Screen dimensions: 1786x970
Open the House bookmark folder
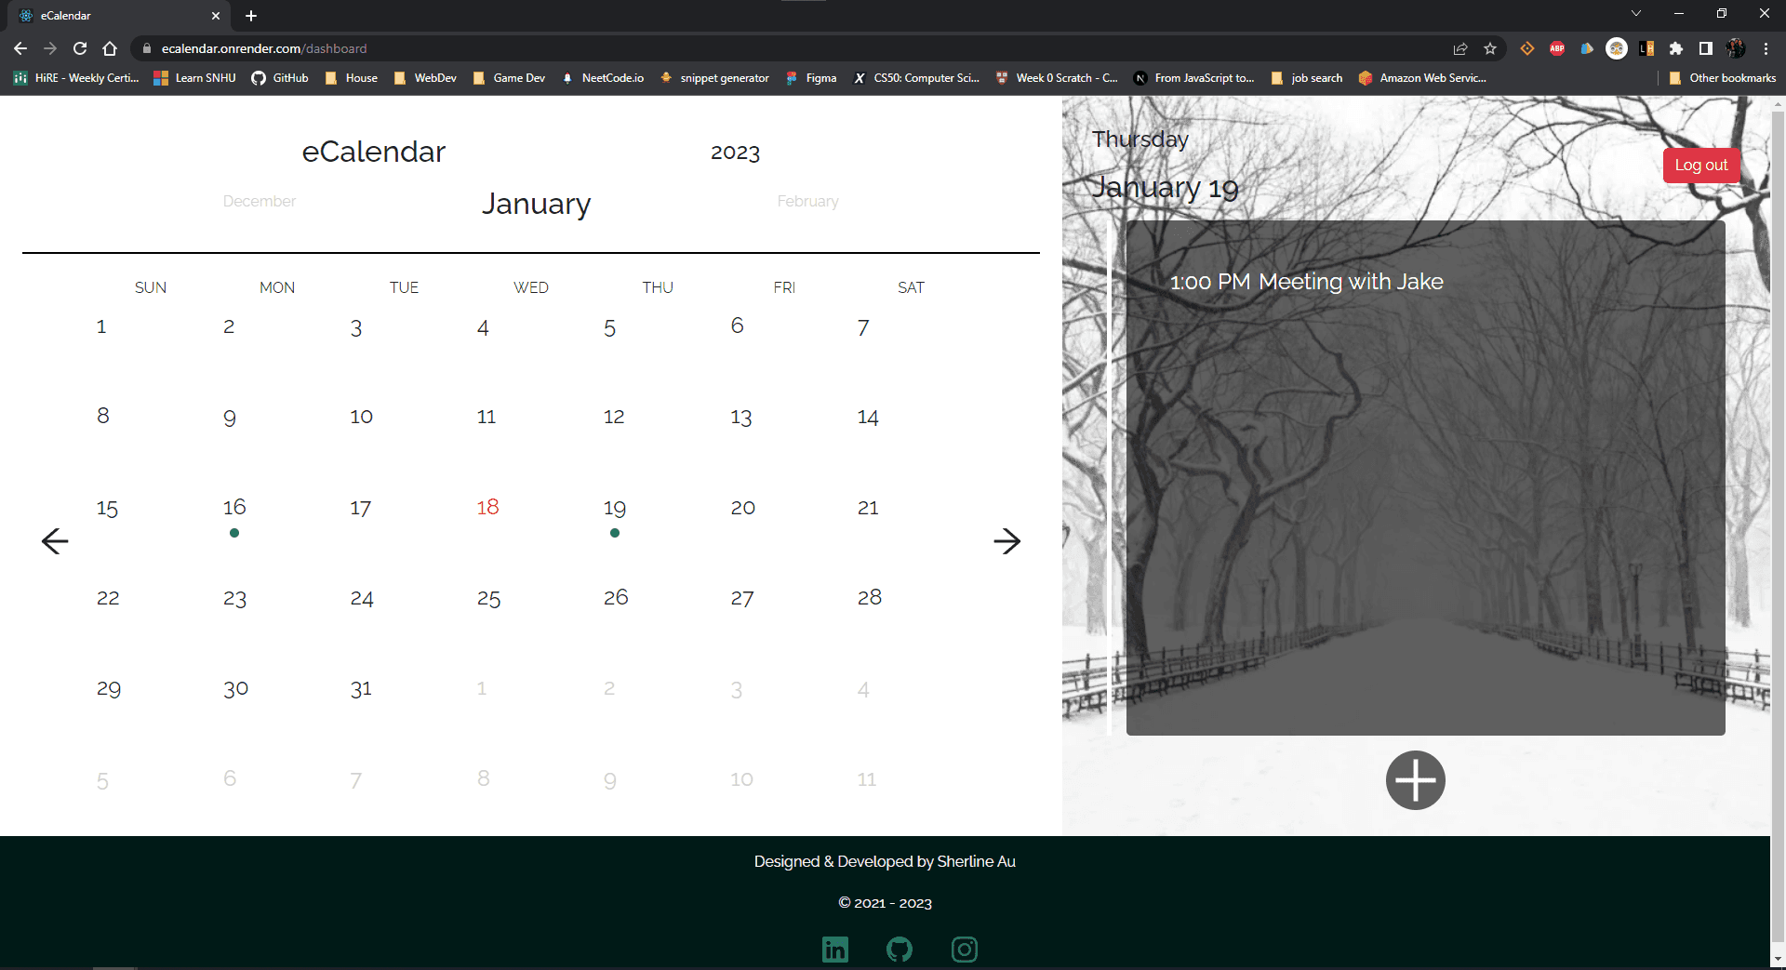[351, 78]
